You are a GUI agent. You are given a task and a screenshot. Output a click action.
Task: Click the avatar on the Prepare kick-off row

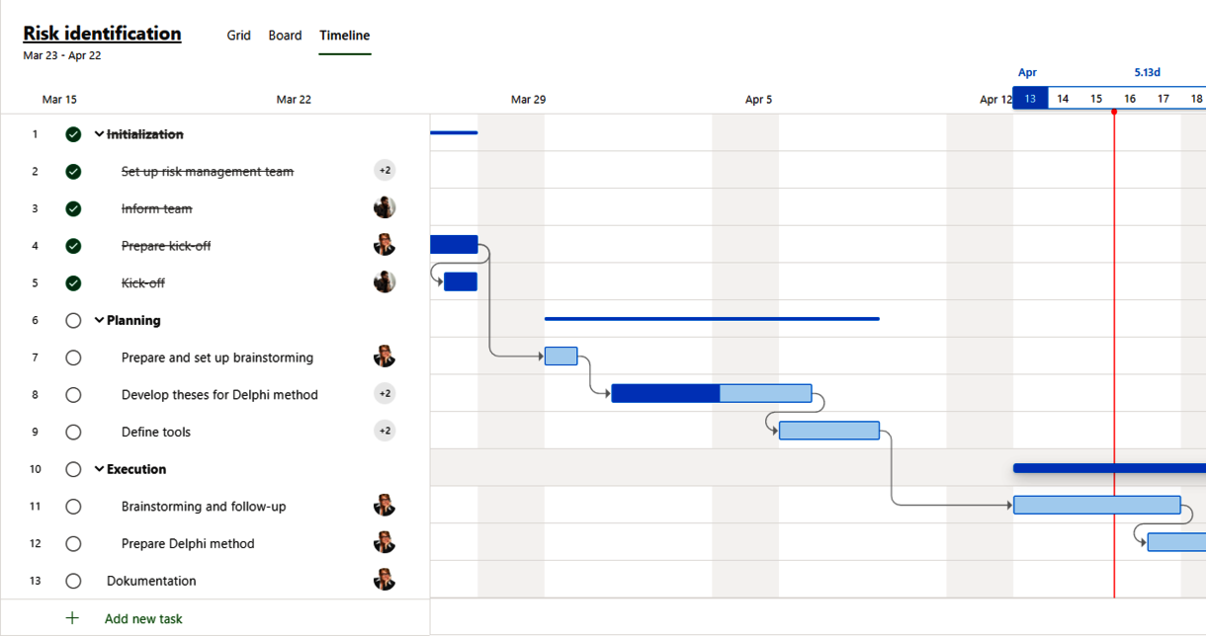point(385,245)
